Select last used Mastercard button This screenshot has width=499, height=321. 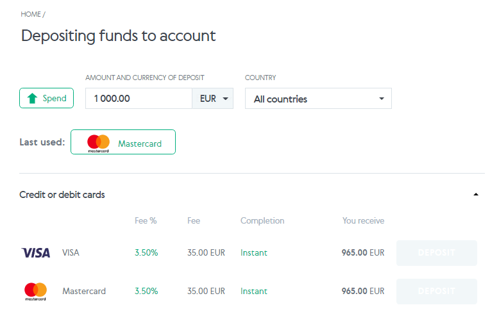click(123, 142)
